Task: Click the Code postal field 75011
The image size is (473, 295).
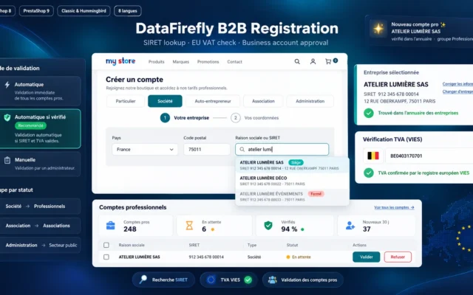Action: coord(207,149)
